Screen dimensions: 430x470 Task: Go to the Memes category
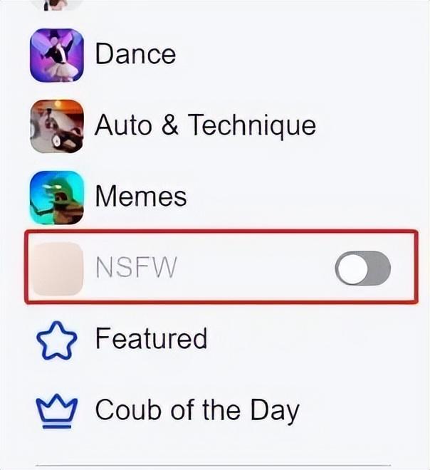[141, 197]
